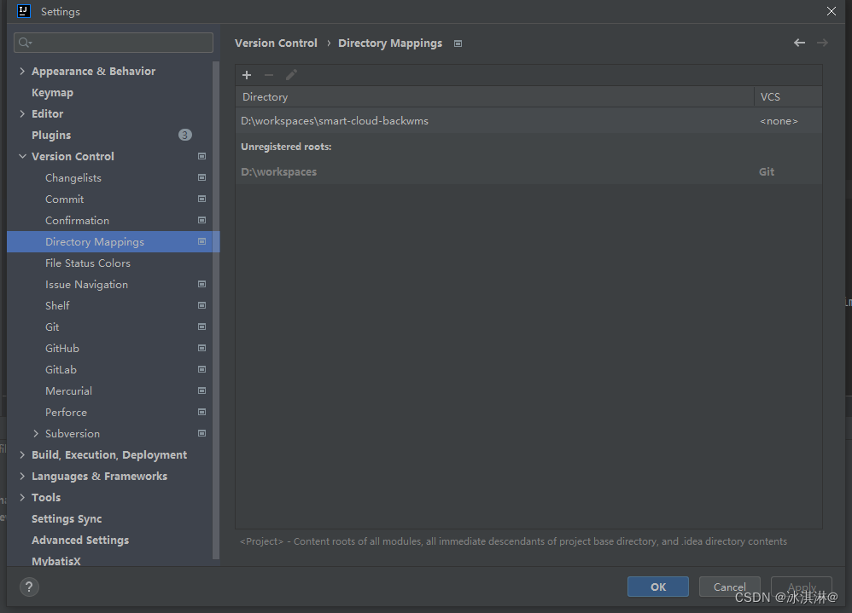Screen dimensions: 852x613
Task: Click the <none> VCS cell
Action: click(x=779, y=121)
